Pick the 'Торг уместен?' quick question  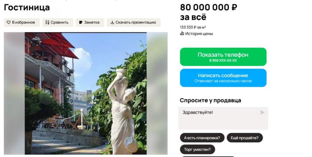click(197, 150)
